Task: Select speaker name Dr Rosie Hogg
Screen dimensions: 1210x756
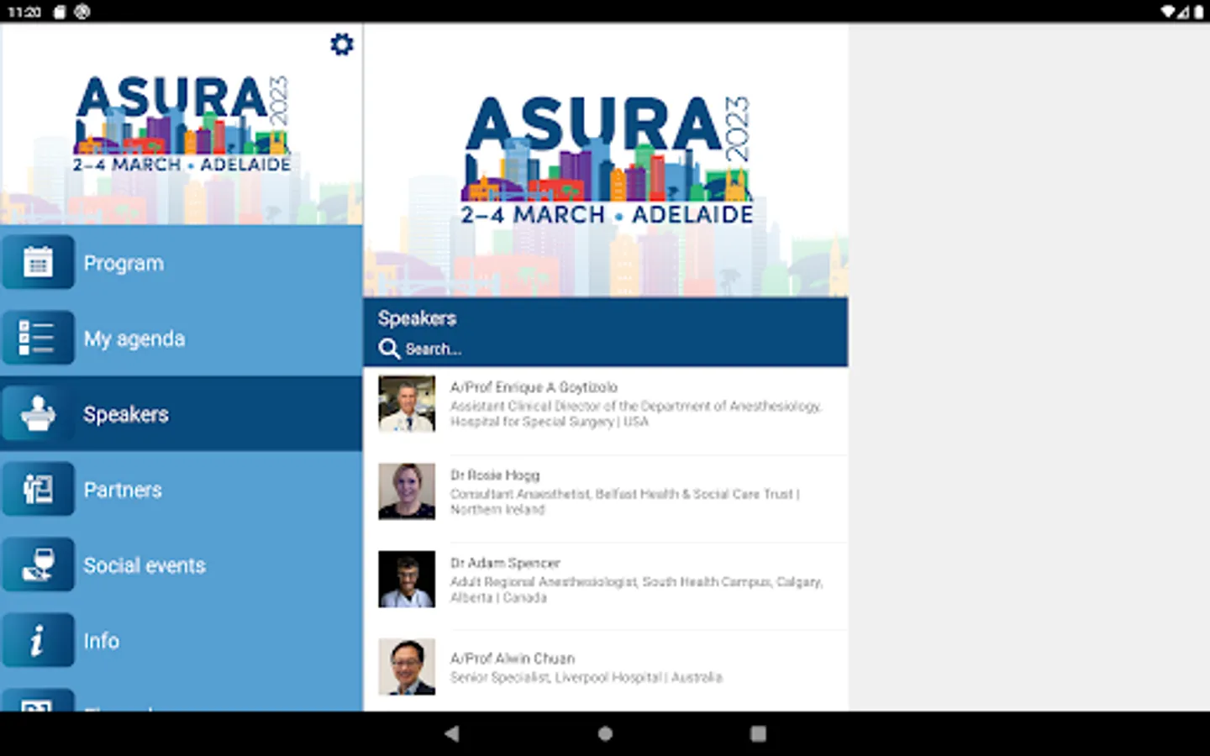Action: pyautogui.click(x=495, y=475)
